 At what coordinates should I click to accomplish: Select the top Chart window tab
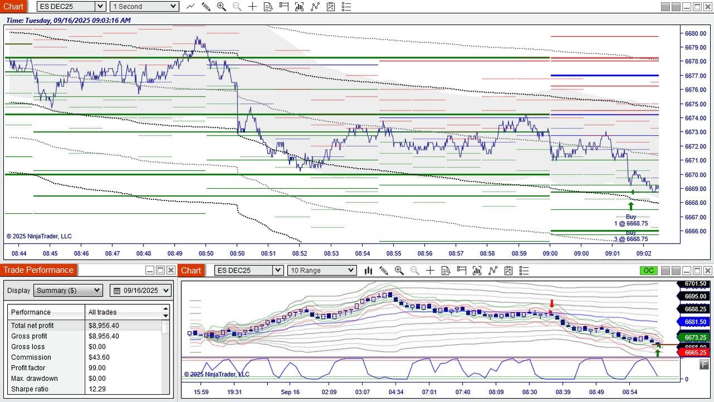(x=13, y=7)
